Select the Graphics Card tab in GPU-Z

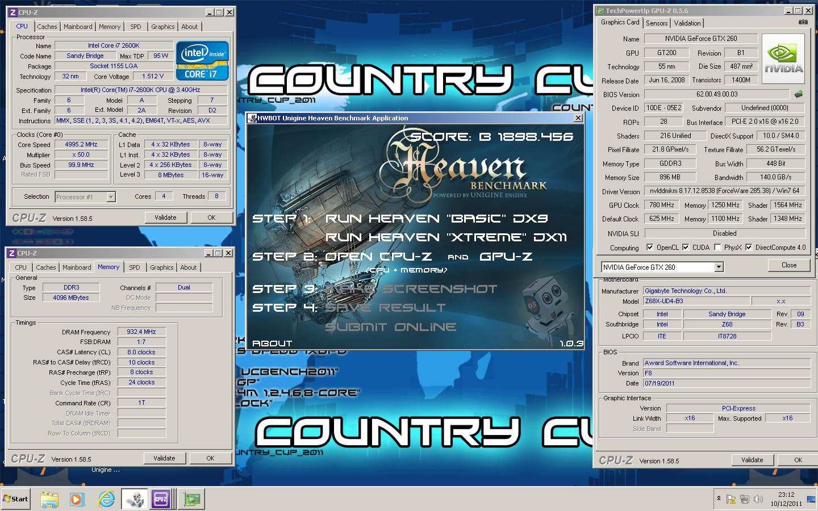coord(620,22)
